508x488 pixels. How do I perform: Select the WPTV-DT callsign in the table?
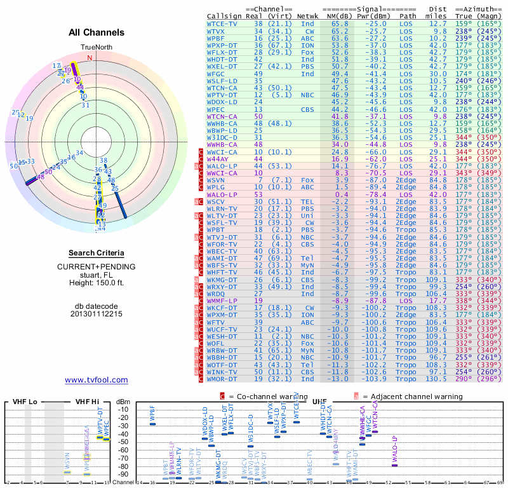point(222,95)
